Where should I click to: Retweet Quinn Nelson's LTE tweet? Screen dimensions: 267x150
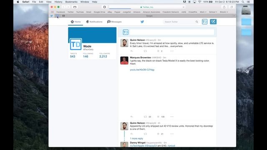point(145,51)
